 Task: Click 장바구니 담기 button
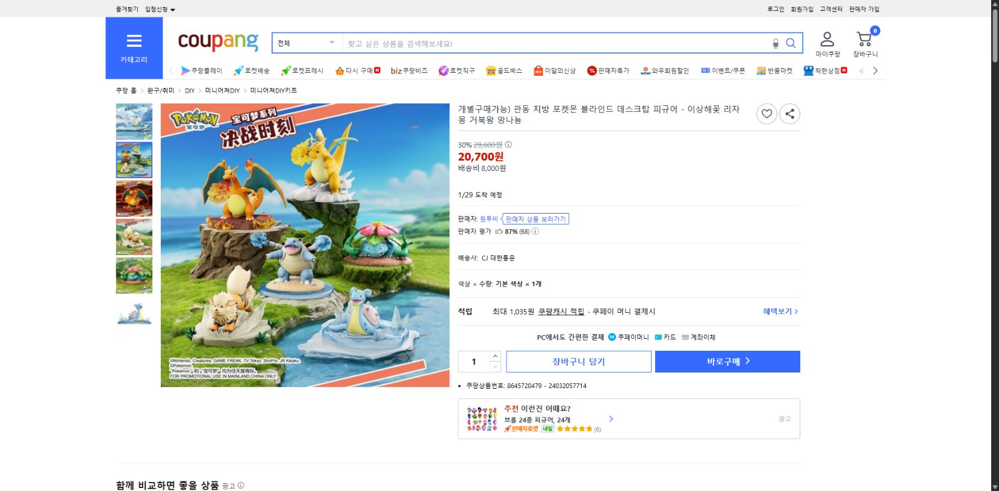[579, 362]
